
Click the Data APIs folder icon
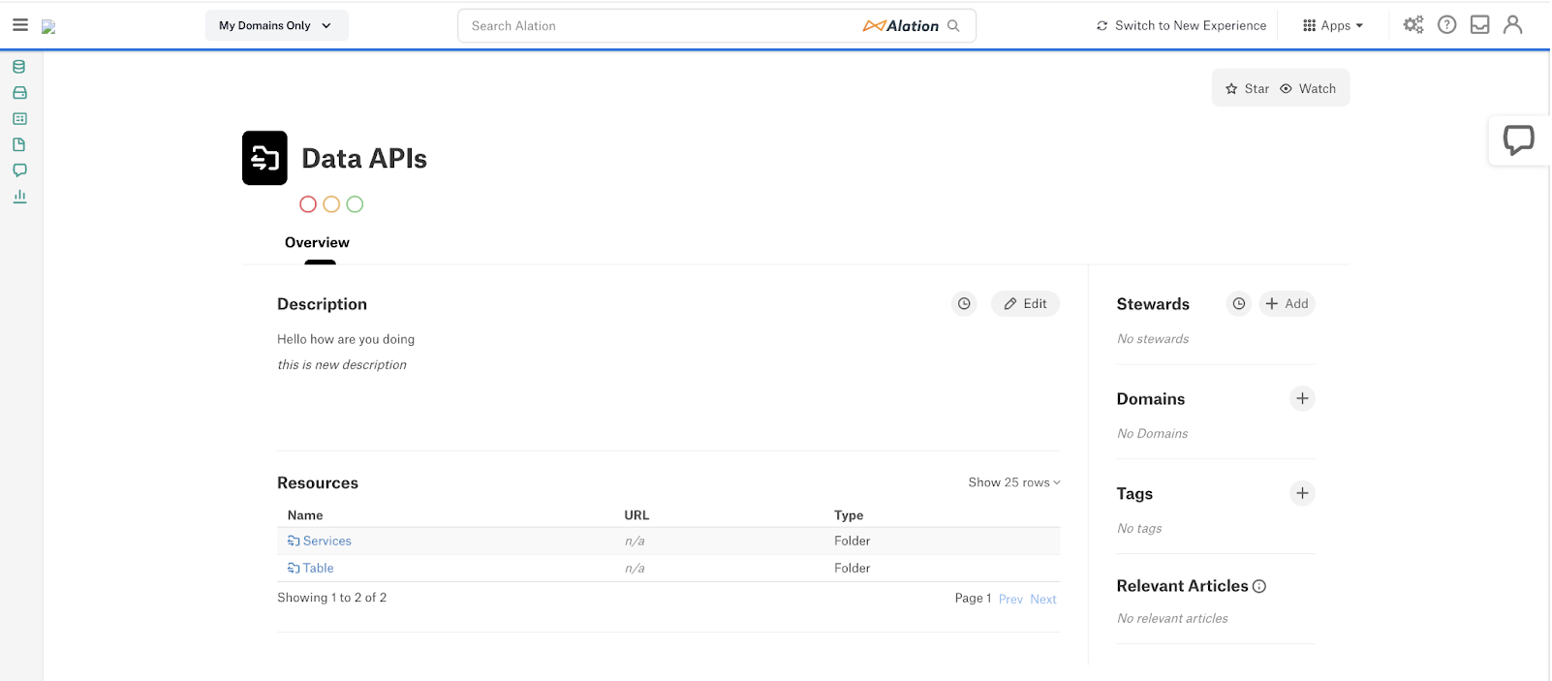(264, 158)
